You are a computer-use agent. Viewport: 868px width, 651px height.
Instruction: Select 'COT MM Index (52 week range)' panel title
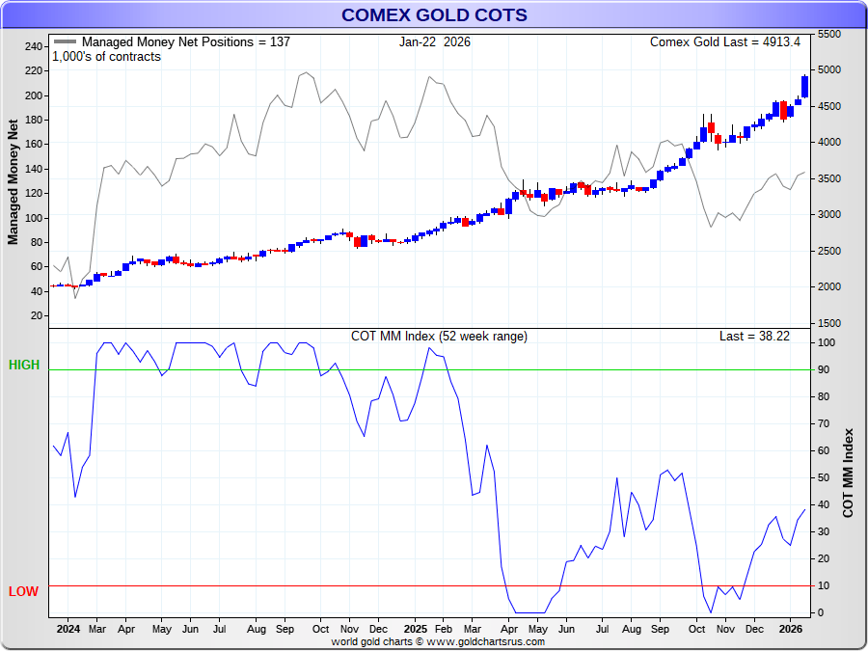pyautogui.click(x=439, y=336)
